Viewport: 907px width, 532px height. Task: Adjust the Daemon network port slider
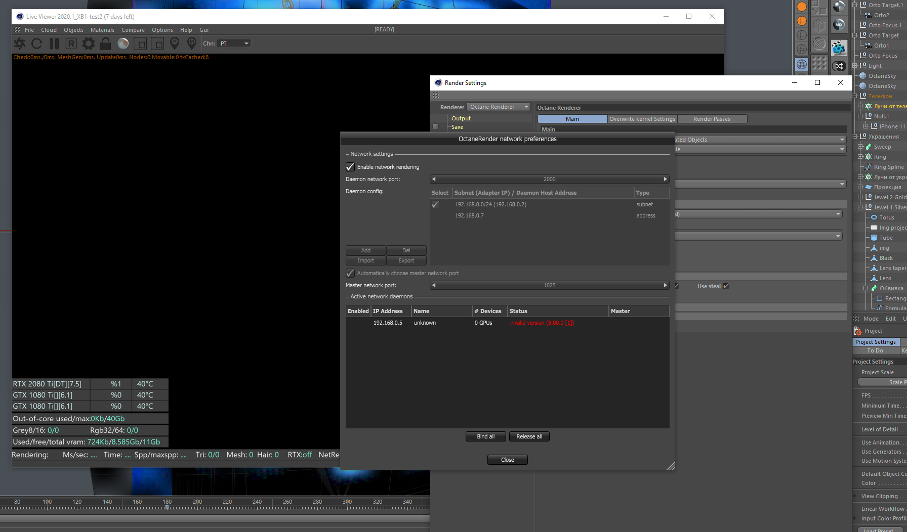pos(550,179)
